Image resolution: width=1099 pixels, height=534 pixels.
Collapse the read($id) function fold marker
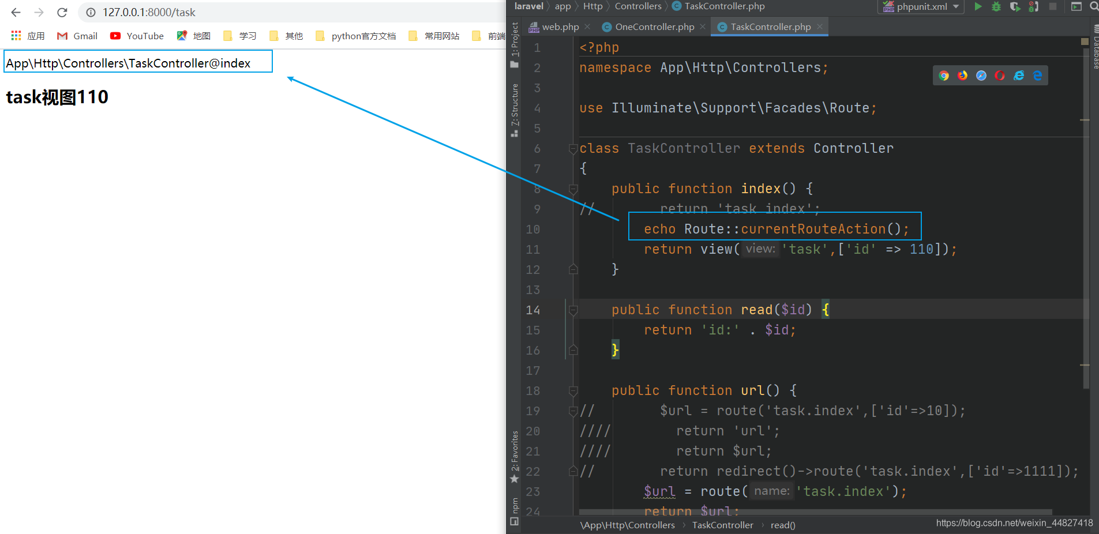(573, 310)
